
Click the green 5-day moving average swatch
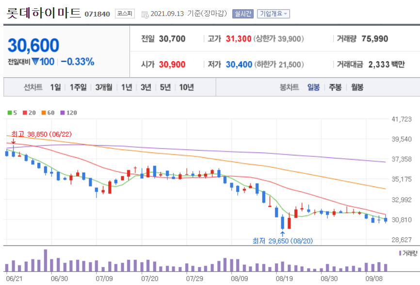point(10,113)
